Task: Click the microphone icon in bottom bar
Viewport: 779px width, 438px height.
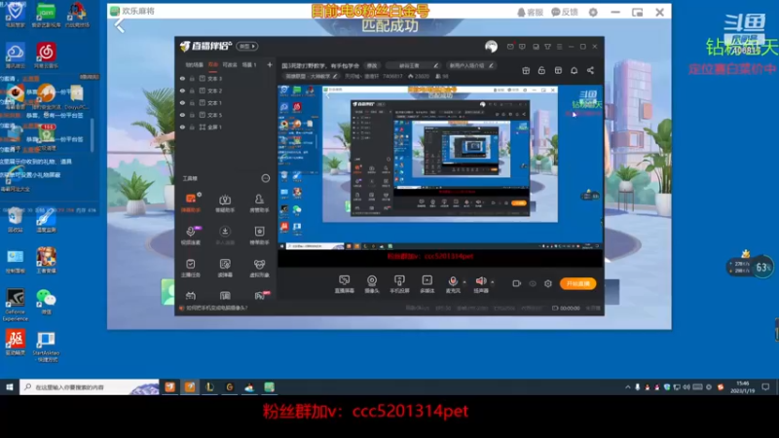Action: [x=453, y=281]
